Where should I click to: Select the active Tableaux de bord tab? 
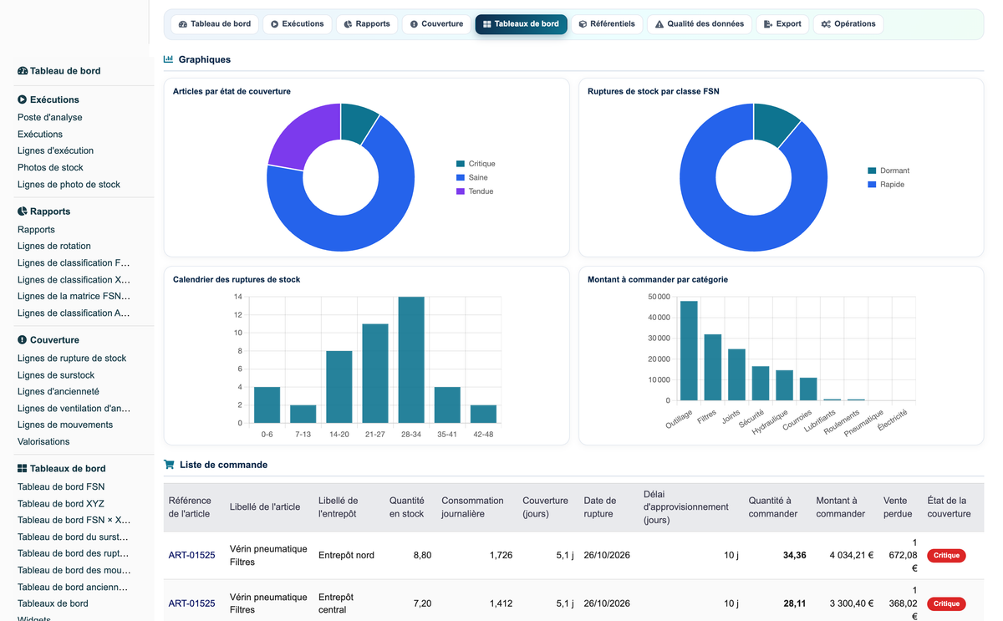click(521, 24)
